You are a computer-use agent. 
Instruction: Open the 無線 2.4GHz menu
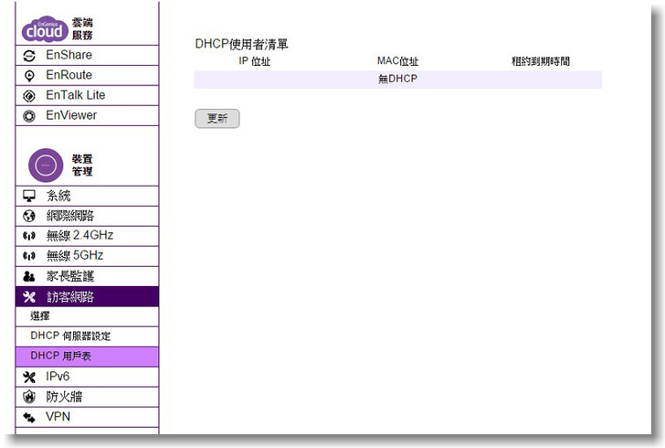80,236
